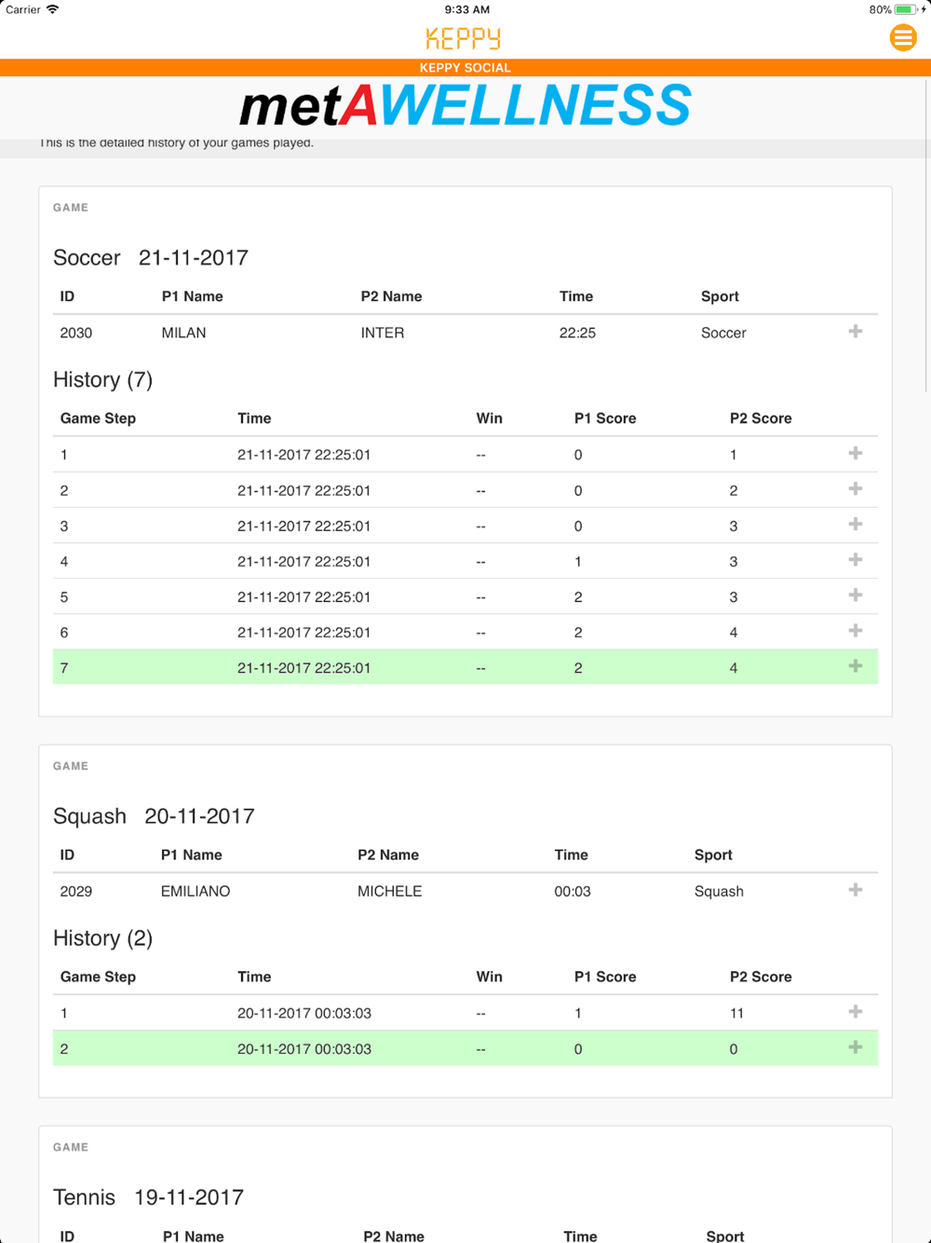Click the 22:25 time cell
The image size is (931, 1243).
(x=577, y=333)
